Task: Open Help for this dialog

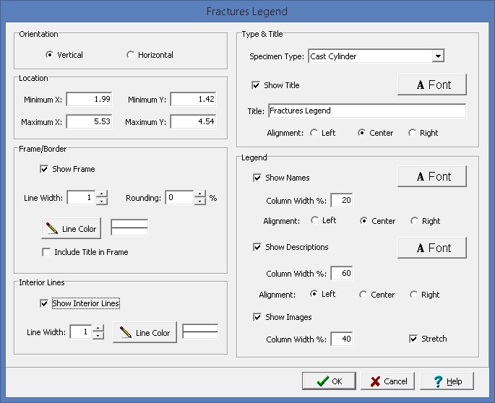Action: 447,381
